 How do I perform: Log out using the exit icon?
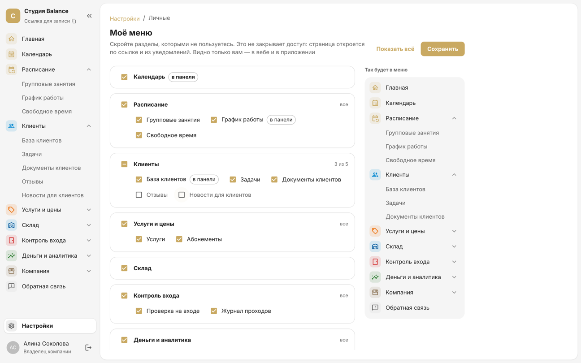[x=88, y=347]
